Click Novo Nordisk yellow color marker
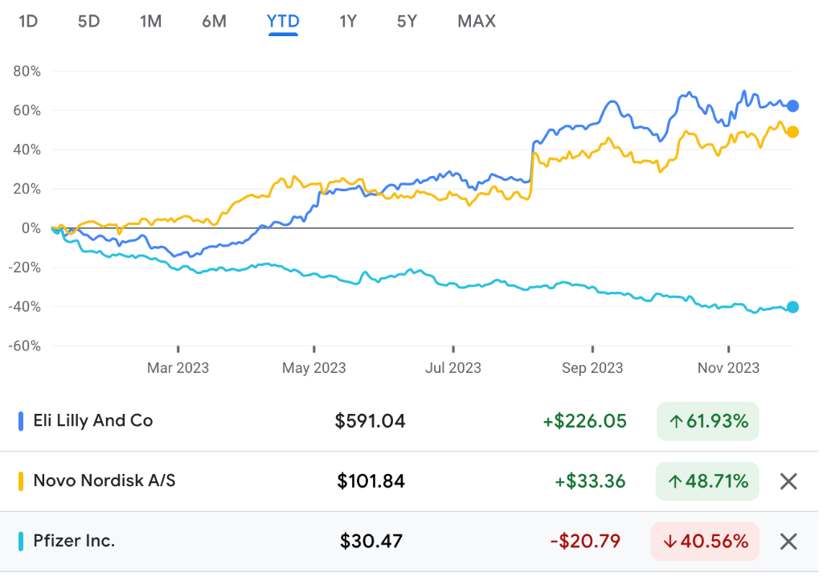 pyautogui.click(x=21, y=481)
